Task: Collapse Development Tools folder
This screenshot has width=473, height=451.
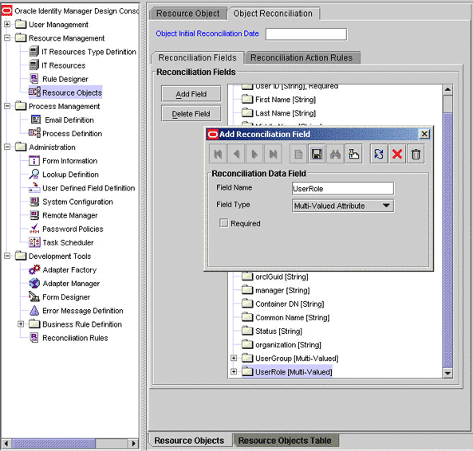Action: [7, 256]
